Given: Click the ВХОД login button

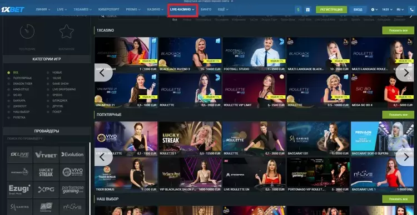Looking at the screenshot, I should 358,9.
